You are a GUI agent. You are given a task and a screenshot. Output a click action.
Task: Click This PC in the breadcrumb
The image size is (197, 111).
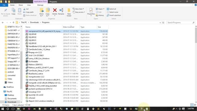coord(24,23)
